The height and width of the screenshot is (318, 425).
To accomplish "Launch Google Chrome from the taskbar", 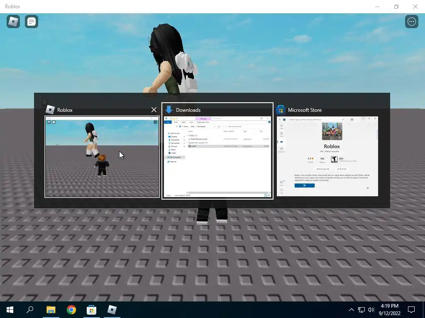I will click(x=71, y=310).
